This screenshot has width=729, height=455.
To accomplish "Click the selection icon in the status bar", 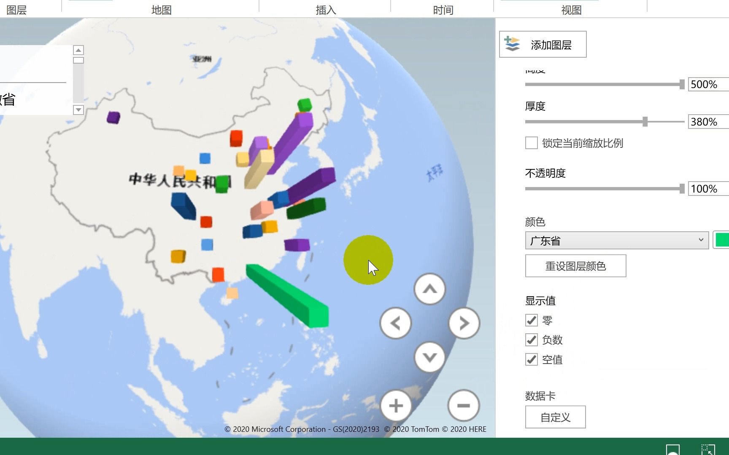I will (x=708, y=449).
